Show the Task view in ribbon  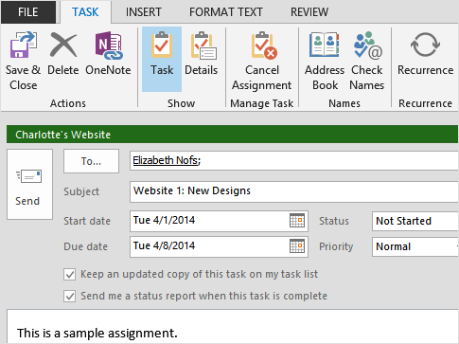[162, 59]
